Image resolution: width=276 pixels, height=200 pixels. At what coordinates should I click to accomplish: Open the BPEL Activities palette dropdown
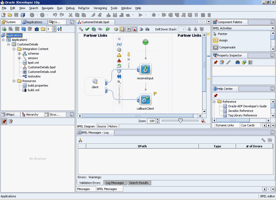[x=273, y=28]
